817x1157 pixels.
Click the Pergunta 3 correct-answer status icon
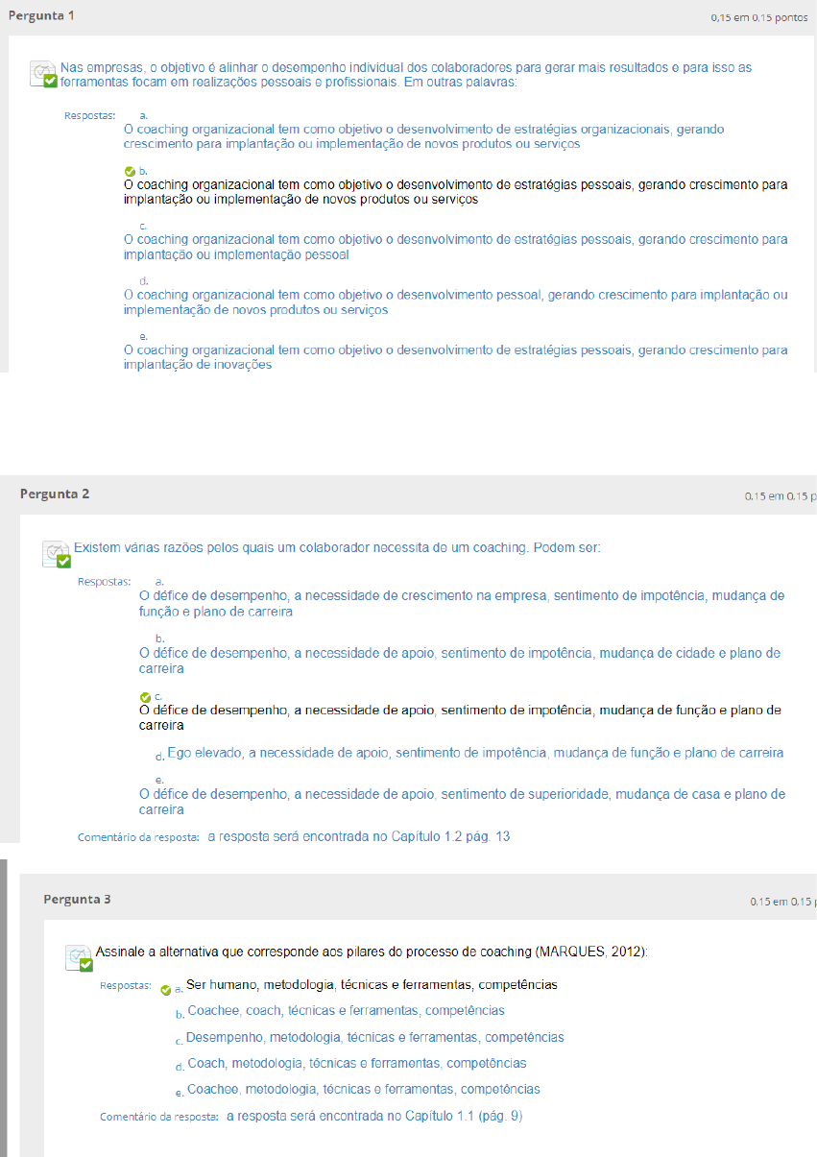80,958
